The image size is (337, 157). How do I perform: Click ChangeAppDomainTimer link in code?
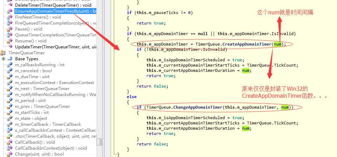click(x=198, y=107)
